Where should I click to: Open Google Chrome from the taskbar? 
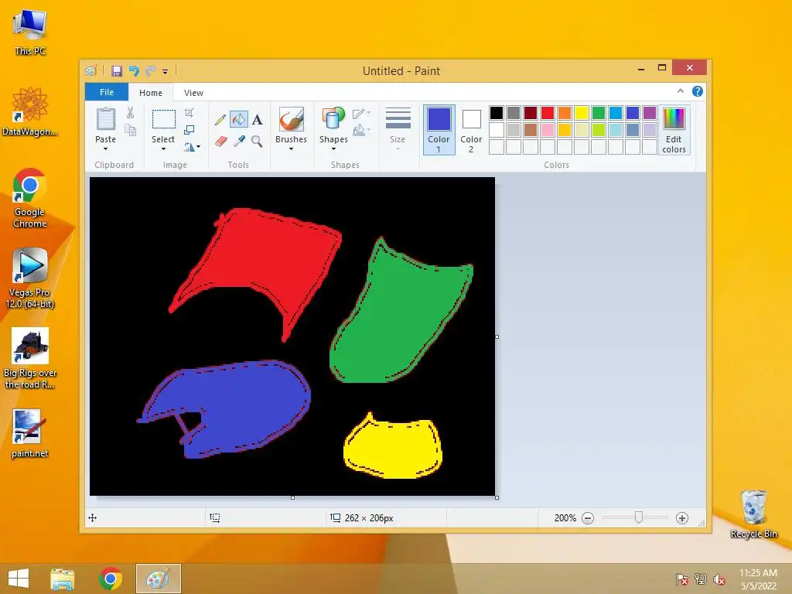pyautogui.click(x=111, y=579)
